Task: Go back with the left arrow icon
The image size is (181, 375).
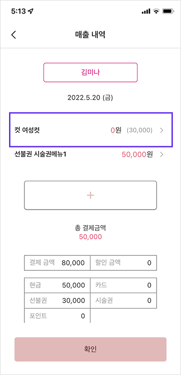Action: click(14, 35)
